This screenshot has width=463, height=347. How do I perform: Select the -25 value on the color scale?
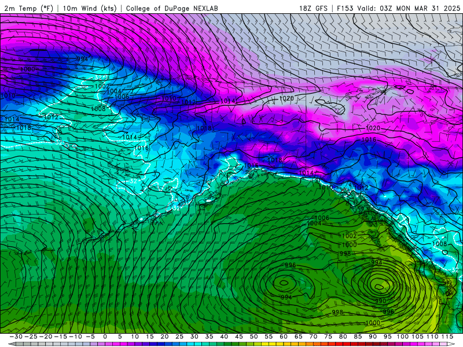click(x=31, y=337)
